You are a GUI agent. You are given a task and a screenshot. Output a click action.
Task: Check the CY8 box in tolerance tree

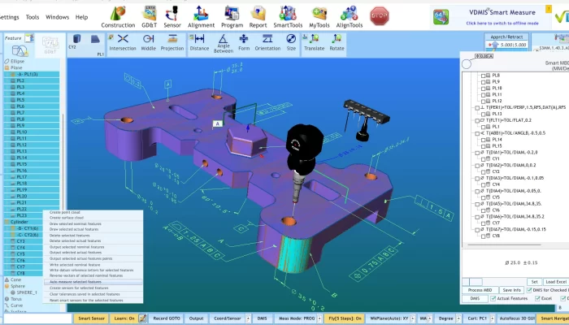coord(483,236)
